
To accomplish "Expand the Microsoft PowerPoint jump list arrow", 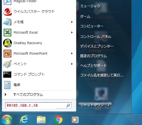I will pos(72,53).
